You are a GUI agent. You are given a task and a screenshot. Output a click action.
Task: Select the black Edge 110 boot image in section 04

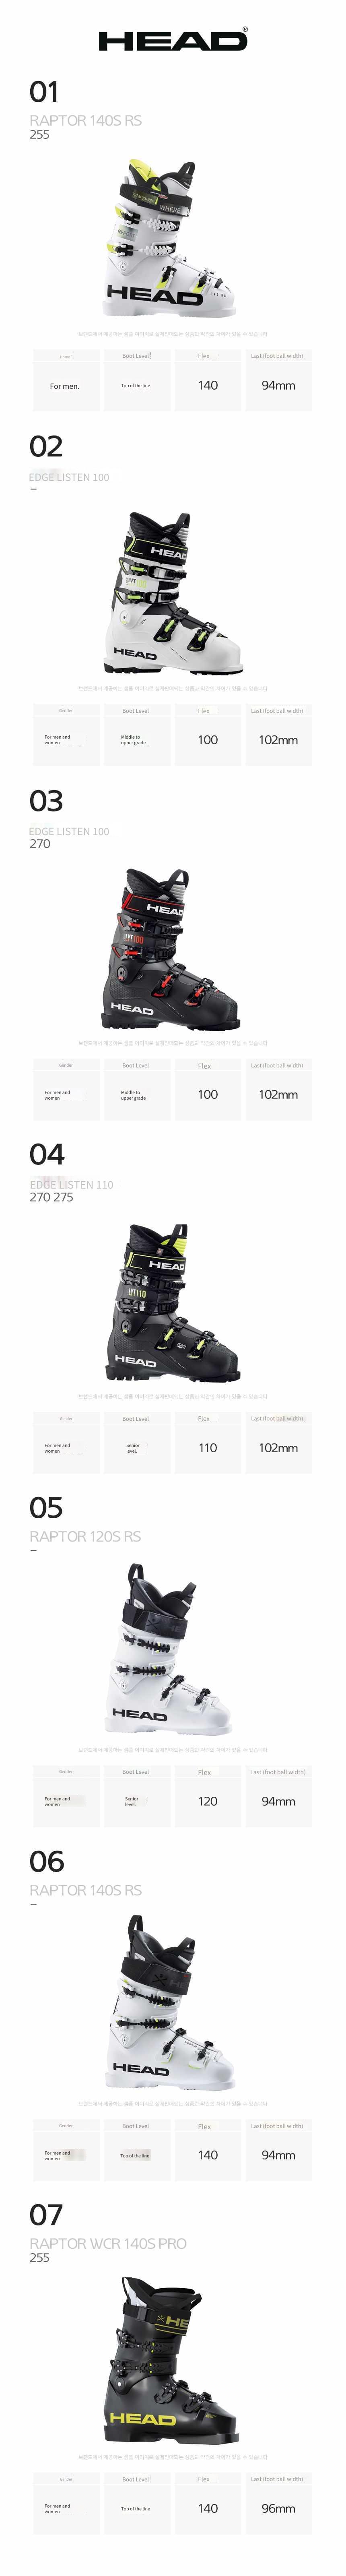pos(173,1302)
